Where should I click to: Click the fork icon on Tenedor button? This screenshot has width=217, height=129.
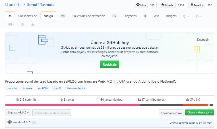(192, 5)
